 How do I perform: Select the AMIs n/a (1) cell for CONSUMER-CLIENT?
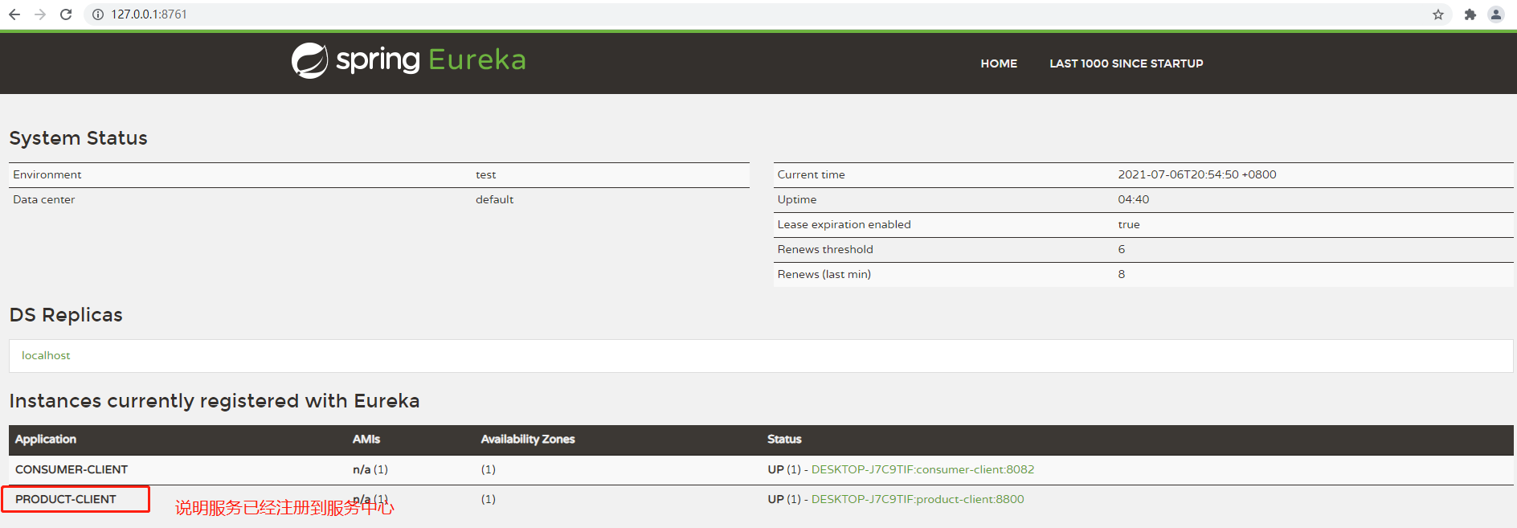[370, 469]
